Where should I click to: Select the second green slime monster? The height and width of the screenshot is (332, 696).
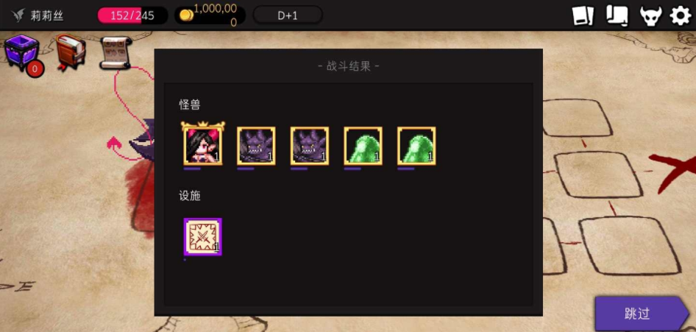click(x=416, y=146)
